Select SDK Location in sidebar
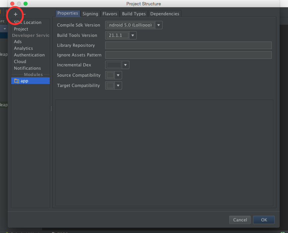 pos(28,23)
